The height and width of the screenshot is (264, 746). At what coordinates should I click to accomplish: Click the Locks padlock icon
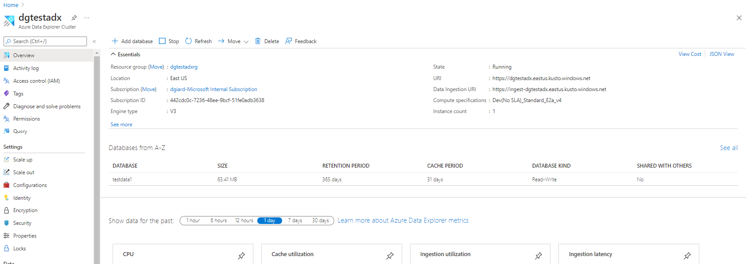click(x=7, y=248)
